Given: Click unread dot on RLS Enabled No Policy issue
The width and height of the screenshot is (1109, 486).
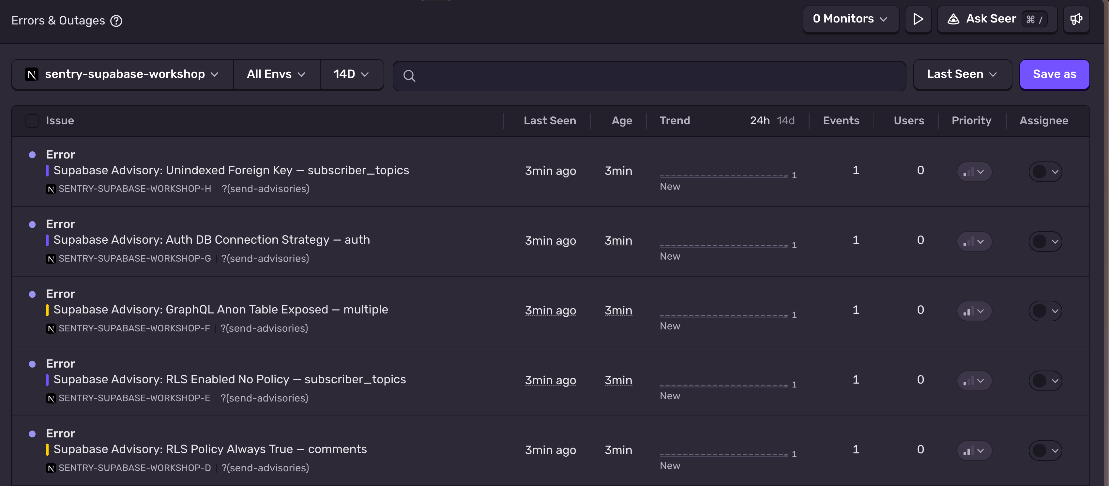Looking at the screenshot, I should coord(32,364).
